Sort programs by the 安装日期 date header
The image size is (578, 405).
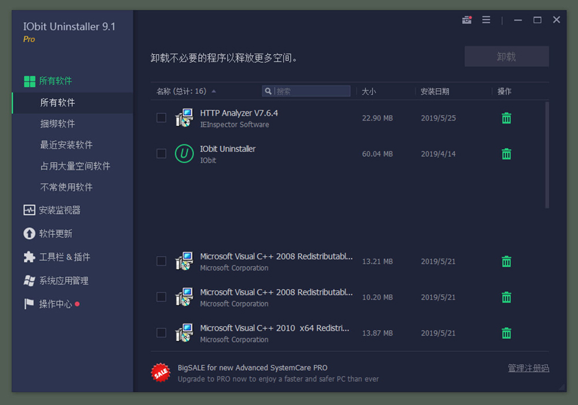(435, 91)
